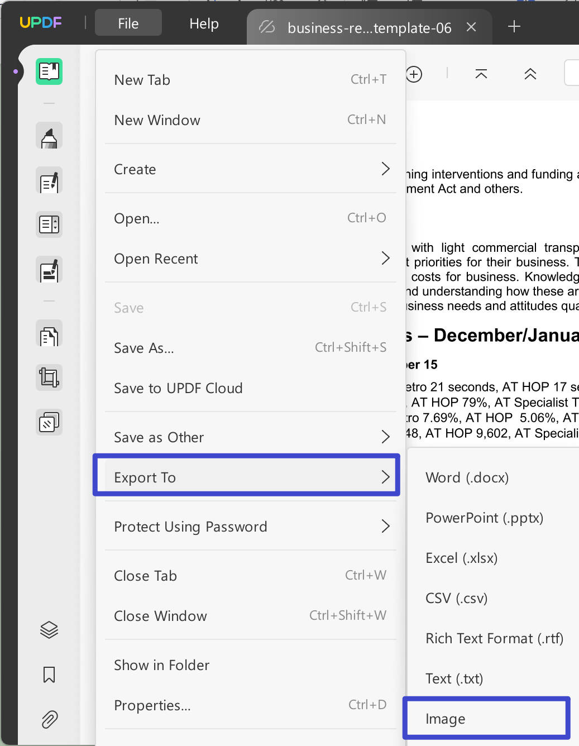
Task: Open the Layers panel icon
Action: point(49,630)
